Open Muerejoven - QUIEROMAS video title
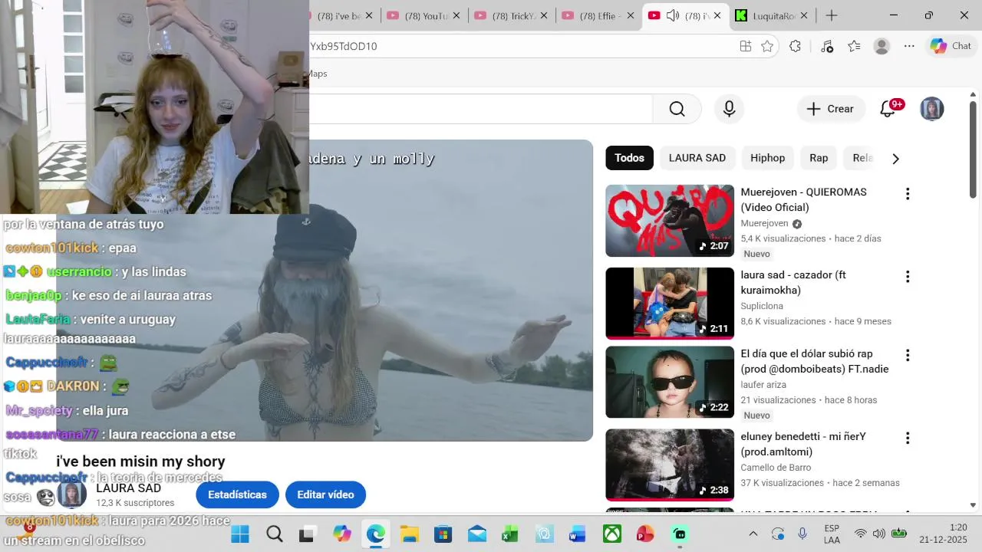Viewport: 982px width, 552px height. pyautogui.click(x=803, y=199)
